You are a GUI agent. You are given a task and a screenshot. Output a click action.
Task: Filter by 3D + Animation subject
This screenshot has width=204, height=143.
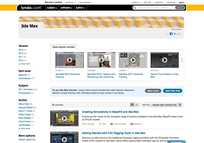pyautogui.click(x=26, y=90)
